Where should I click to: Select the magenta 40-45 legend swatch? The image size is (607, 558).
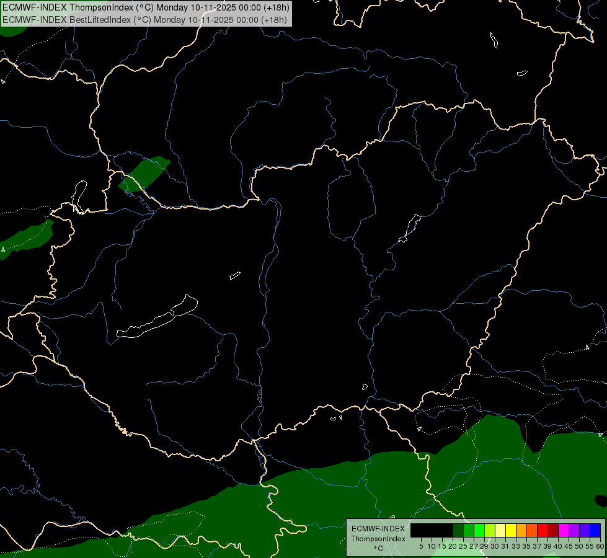tap(564, 530)
